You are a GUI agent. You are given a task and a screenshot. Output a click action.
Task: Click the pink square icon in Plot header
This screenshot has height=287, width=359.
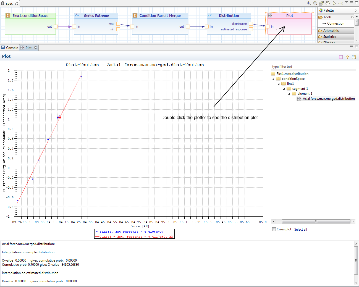point(341,57)
